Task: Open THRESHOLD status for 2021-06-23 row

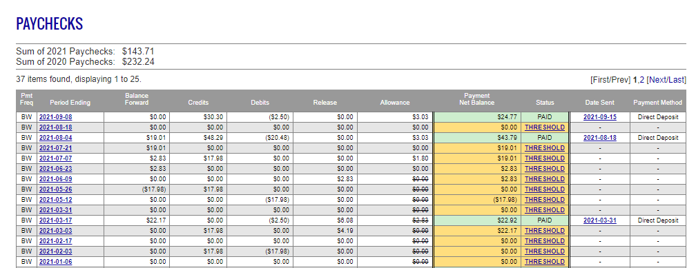Action: pyautogui.click(x=545, y=169)
